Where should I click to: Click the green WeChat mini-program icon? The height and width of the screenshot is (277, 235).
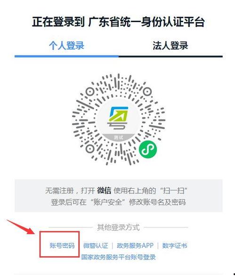point(148,150)
